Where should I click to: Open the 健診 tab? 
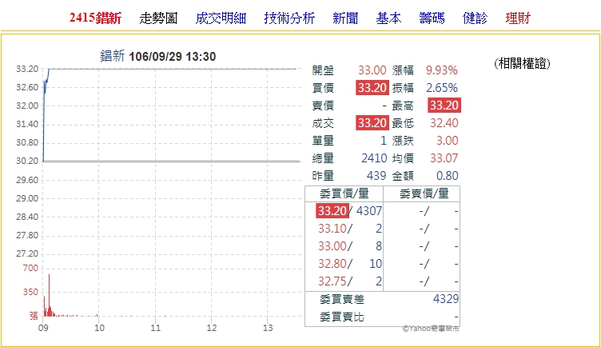pos(475,18)
